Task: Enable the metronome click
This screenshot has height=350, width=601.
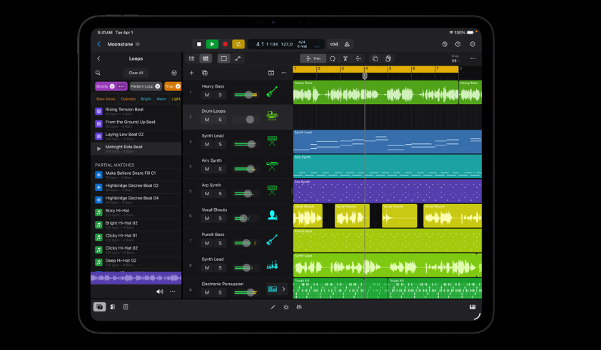Action: tap(347, 44)
